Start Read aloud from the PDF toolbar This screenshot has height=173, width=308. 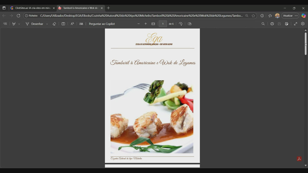[72, 24]
